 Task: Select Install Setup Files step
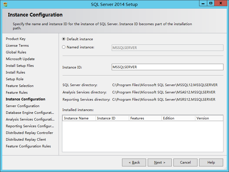pyautogui.click(x=20, y=66)
